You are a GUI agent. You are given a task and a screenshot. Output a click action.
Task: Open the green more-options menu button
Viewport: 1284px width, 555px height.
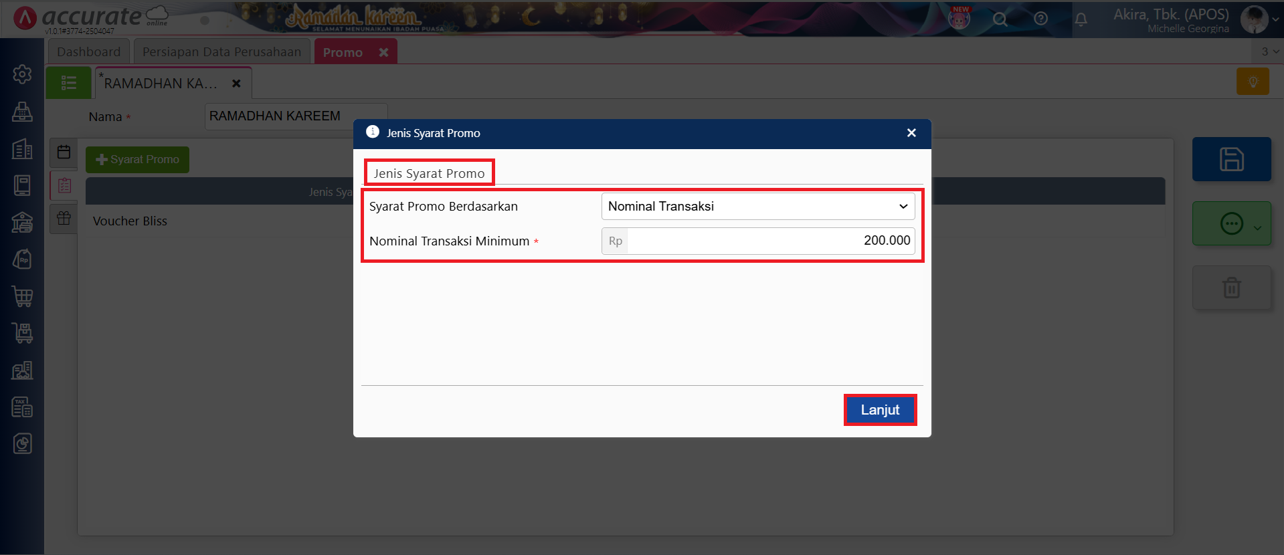(x=1231, y=223)
